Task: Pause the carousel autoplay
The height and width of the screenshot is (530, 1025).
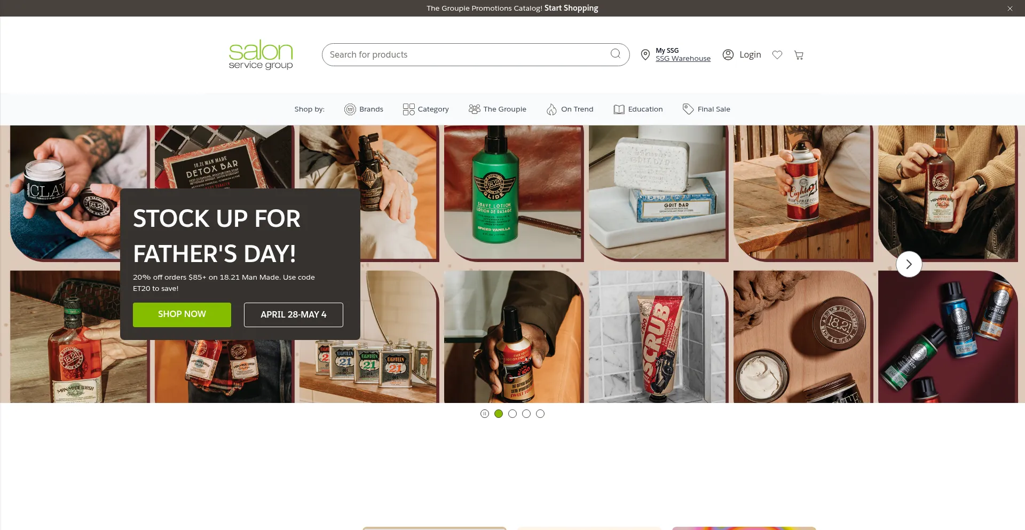Action: [x=484, y=414]
